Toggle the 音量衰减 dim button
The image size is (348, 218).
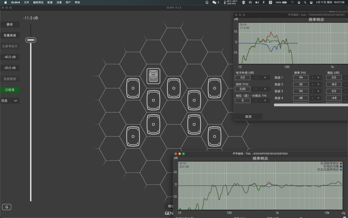[10, 35]
